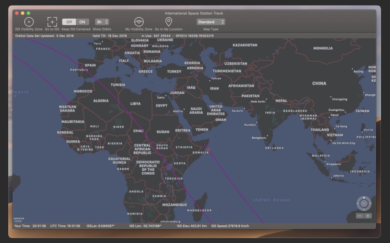Close the ISS Track window
Viewport: 390px width, 243px height.
[17, 13]
